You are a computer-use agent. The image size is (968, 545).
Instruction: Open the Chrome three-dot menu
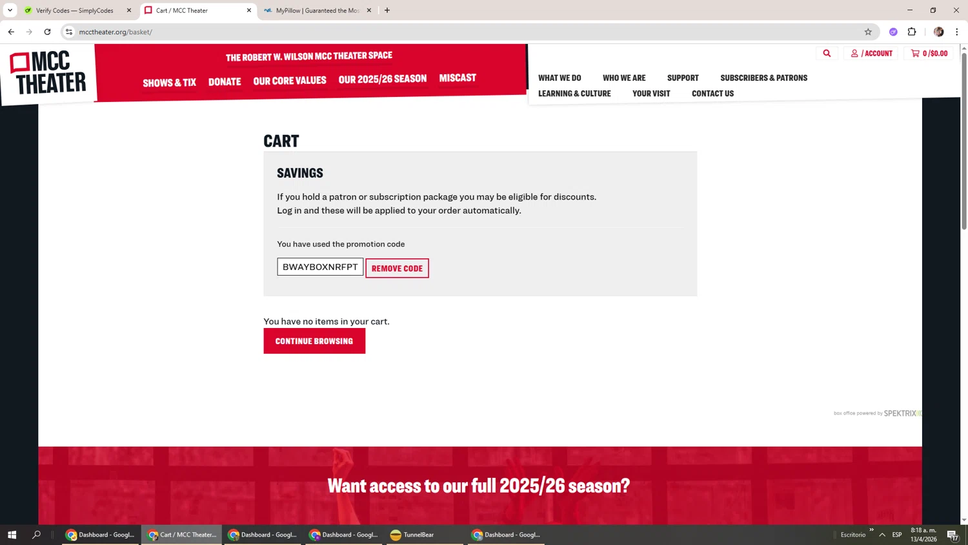coord(956,32)
